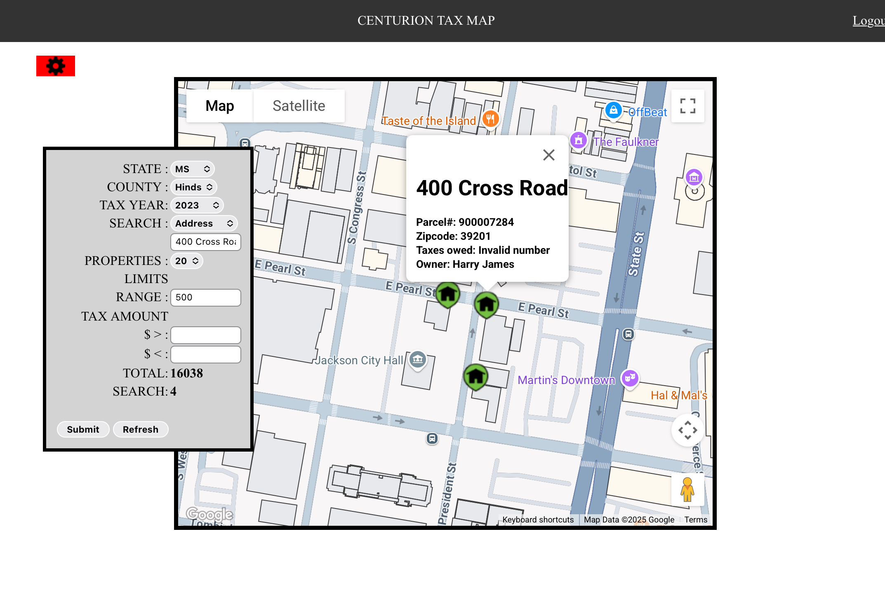The width and height of the screenshot is (885, 609).
Task: Change the SEARCH type Address dropdown
Action: coord(204,223)
